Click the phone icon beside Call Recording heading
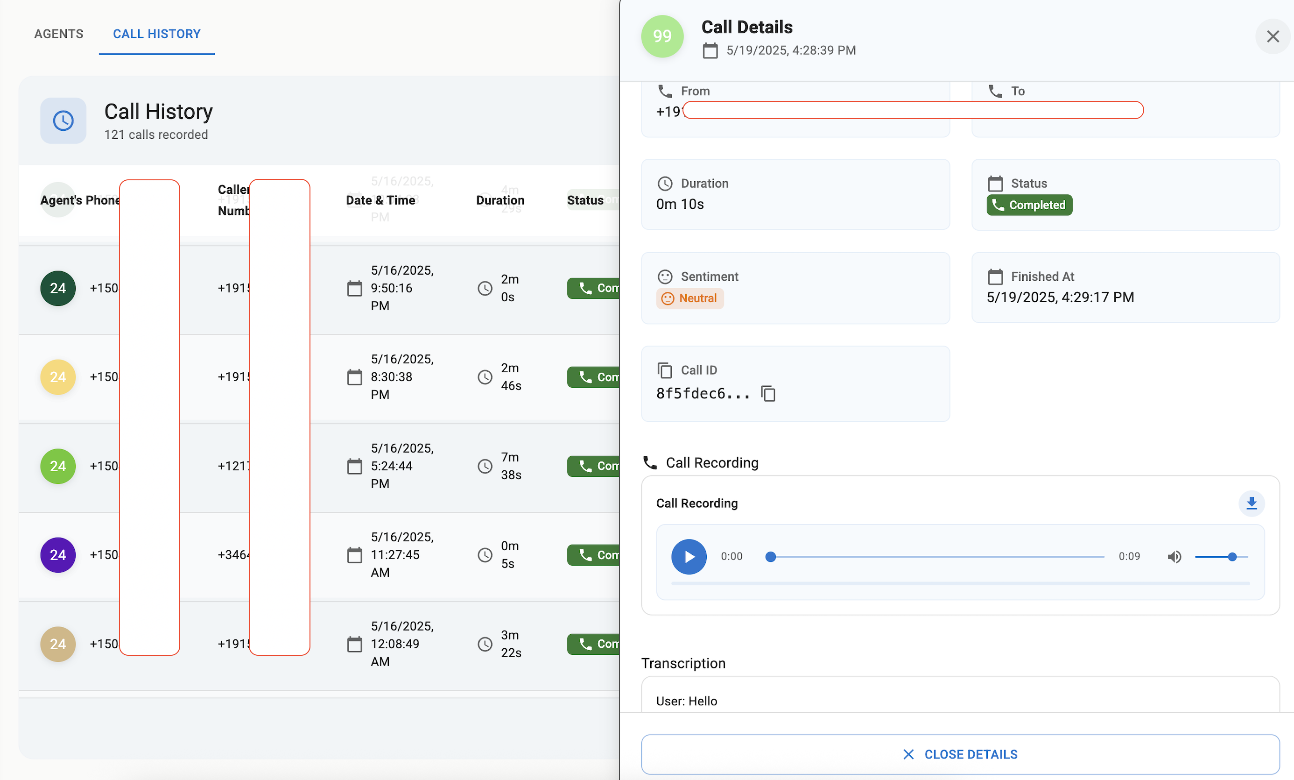Screen dimensions: 1294x780 (650, 462)
